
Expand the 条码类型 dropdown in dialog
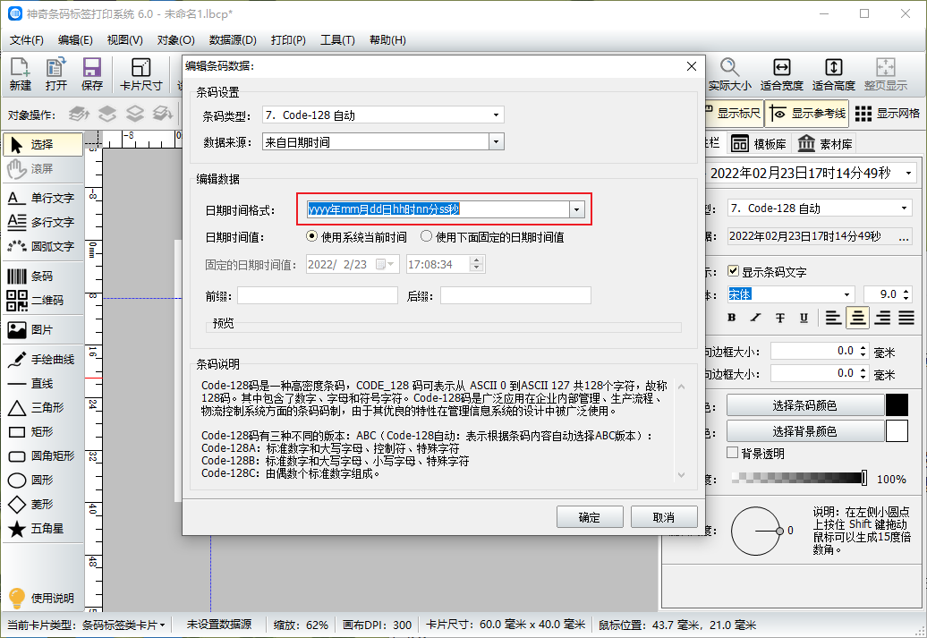496,115
